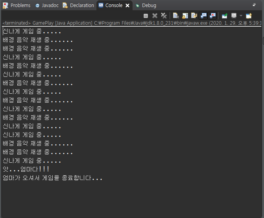Toggle Scroll Lock for console
264x218 pixels.
point(185,16)
